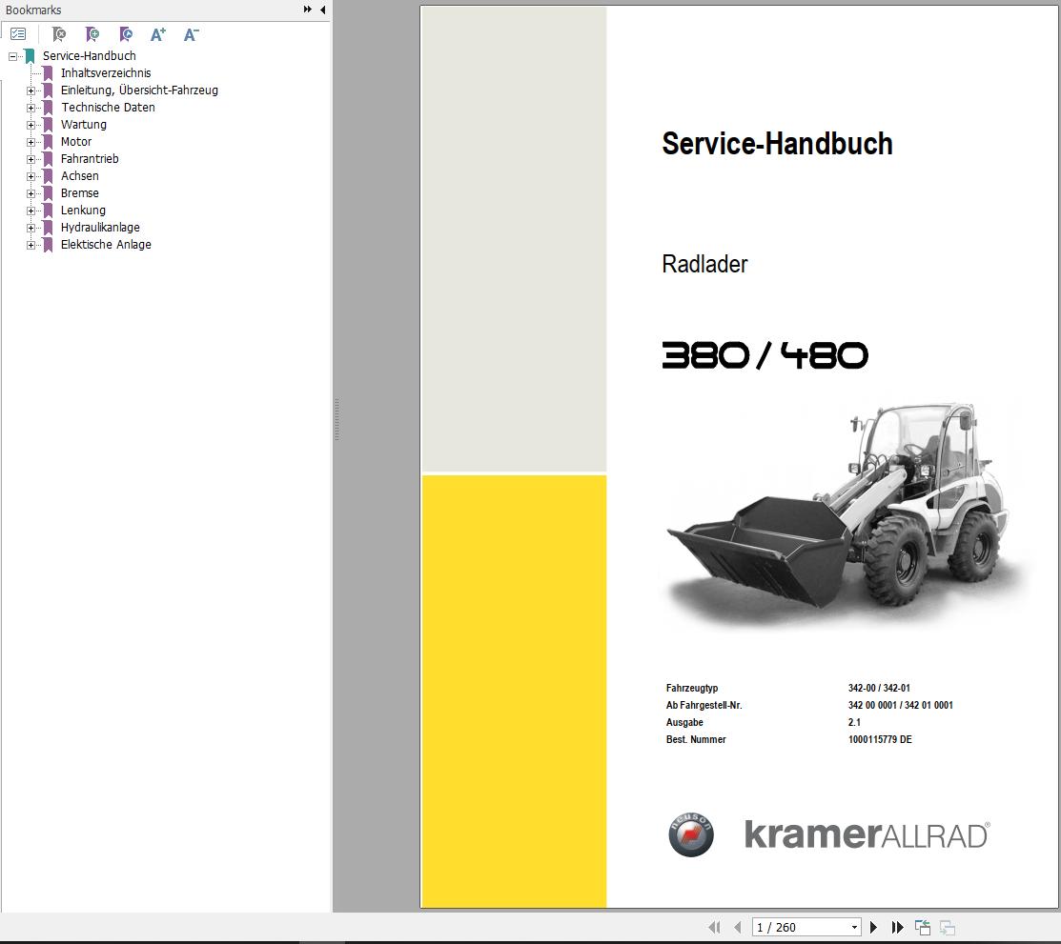Click the bookmark icon beside Achsen
The width and height of the screenshot is (1061, 944).
[48, 176]
